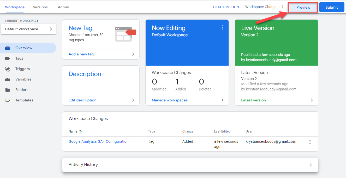Switch to the Workspace tab
The height and width of the screenshot is (178, 346).
(15, 7)
